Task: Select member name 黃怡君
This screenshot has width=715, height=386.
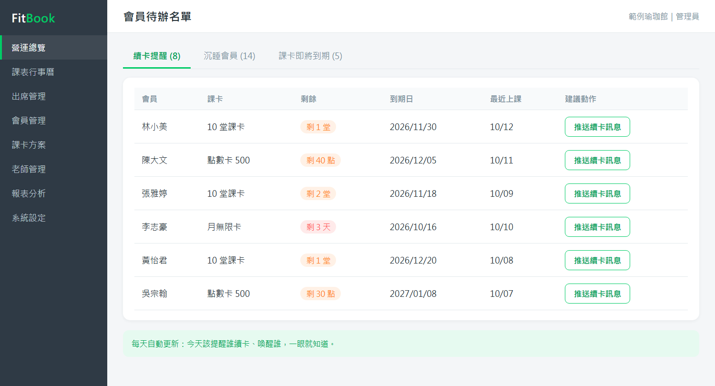Action: (154, 260)
